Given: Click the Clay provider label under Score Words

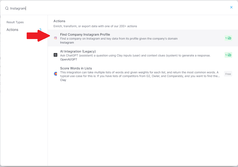Looking at the screenshot, I should pyautogui.click(x=63, y=80).
